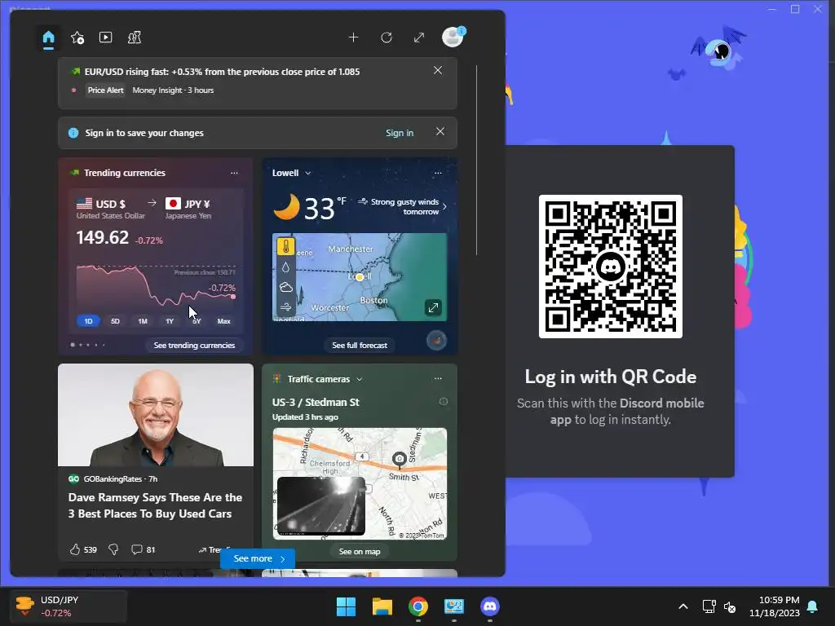
Task: Select the 5Y chart range
Action: (197, 321)
